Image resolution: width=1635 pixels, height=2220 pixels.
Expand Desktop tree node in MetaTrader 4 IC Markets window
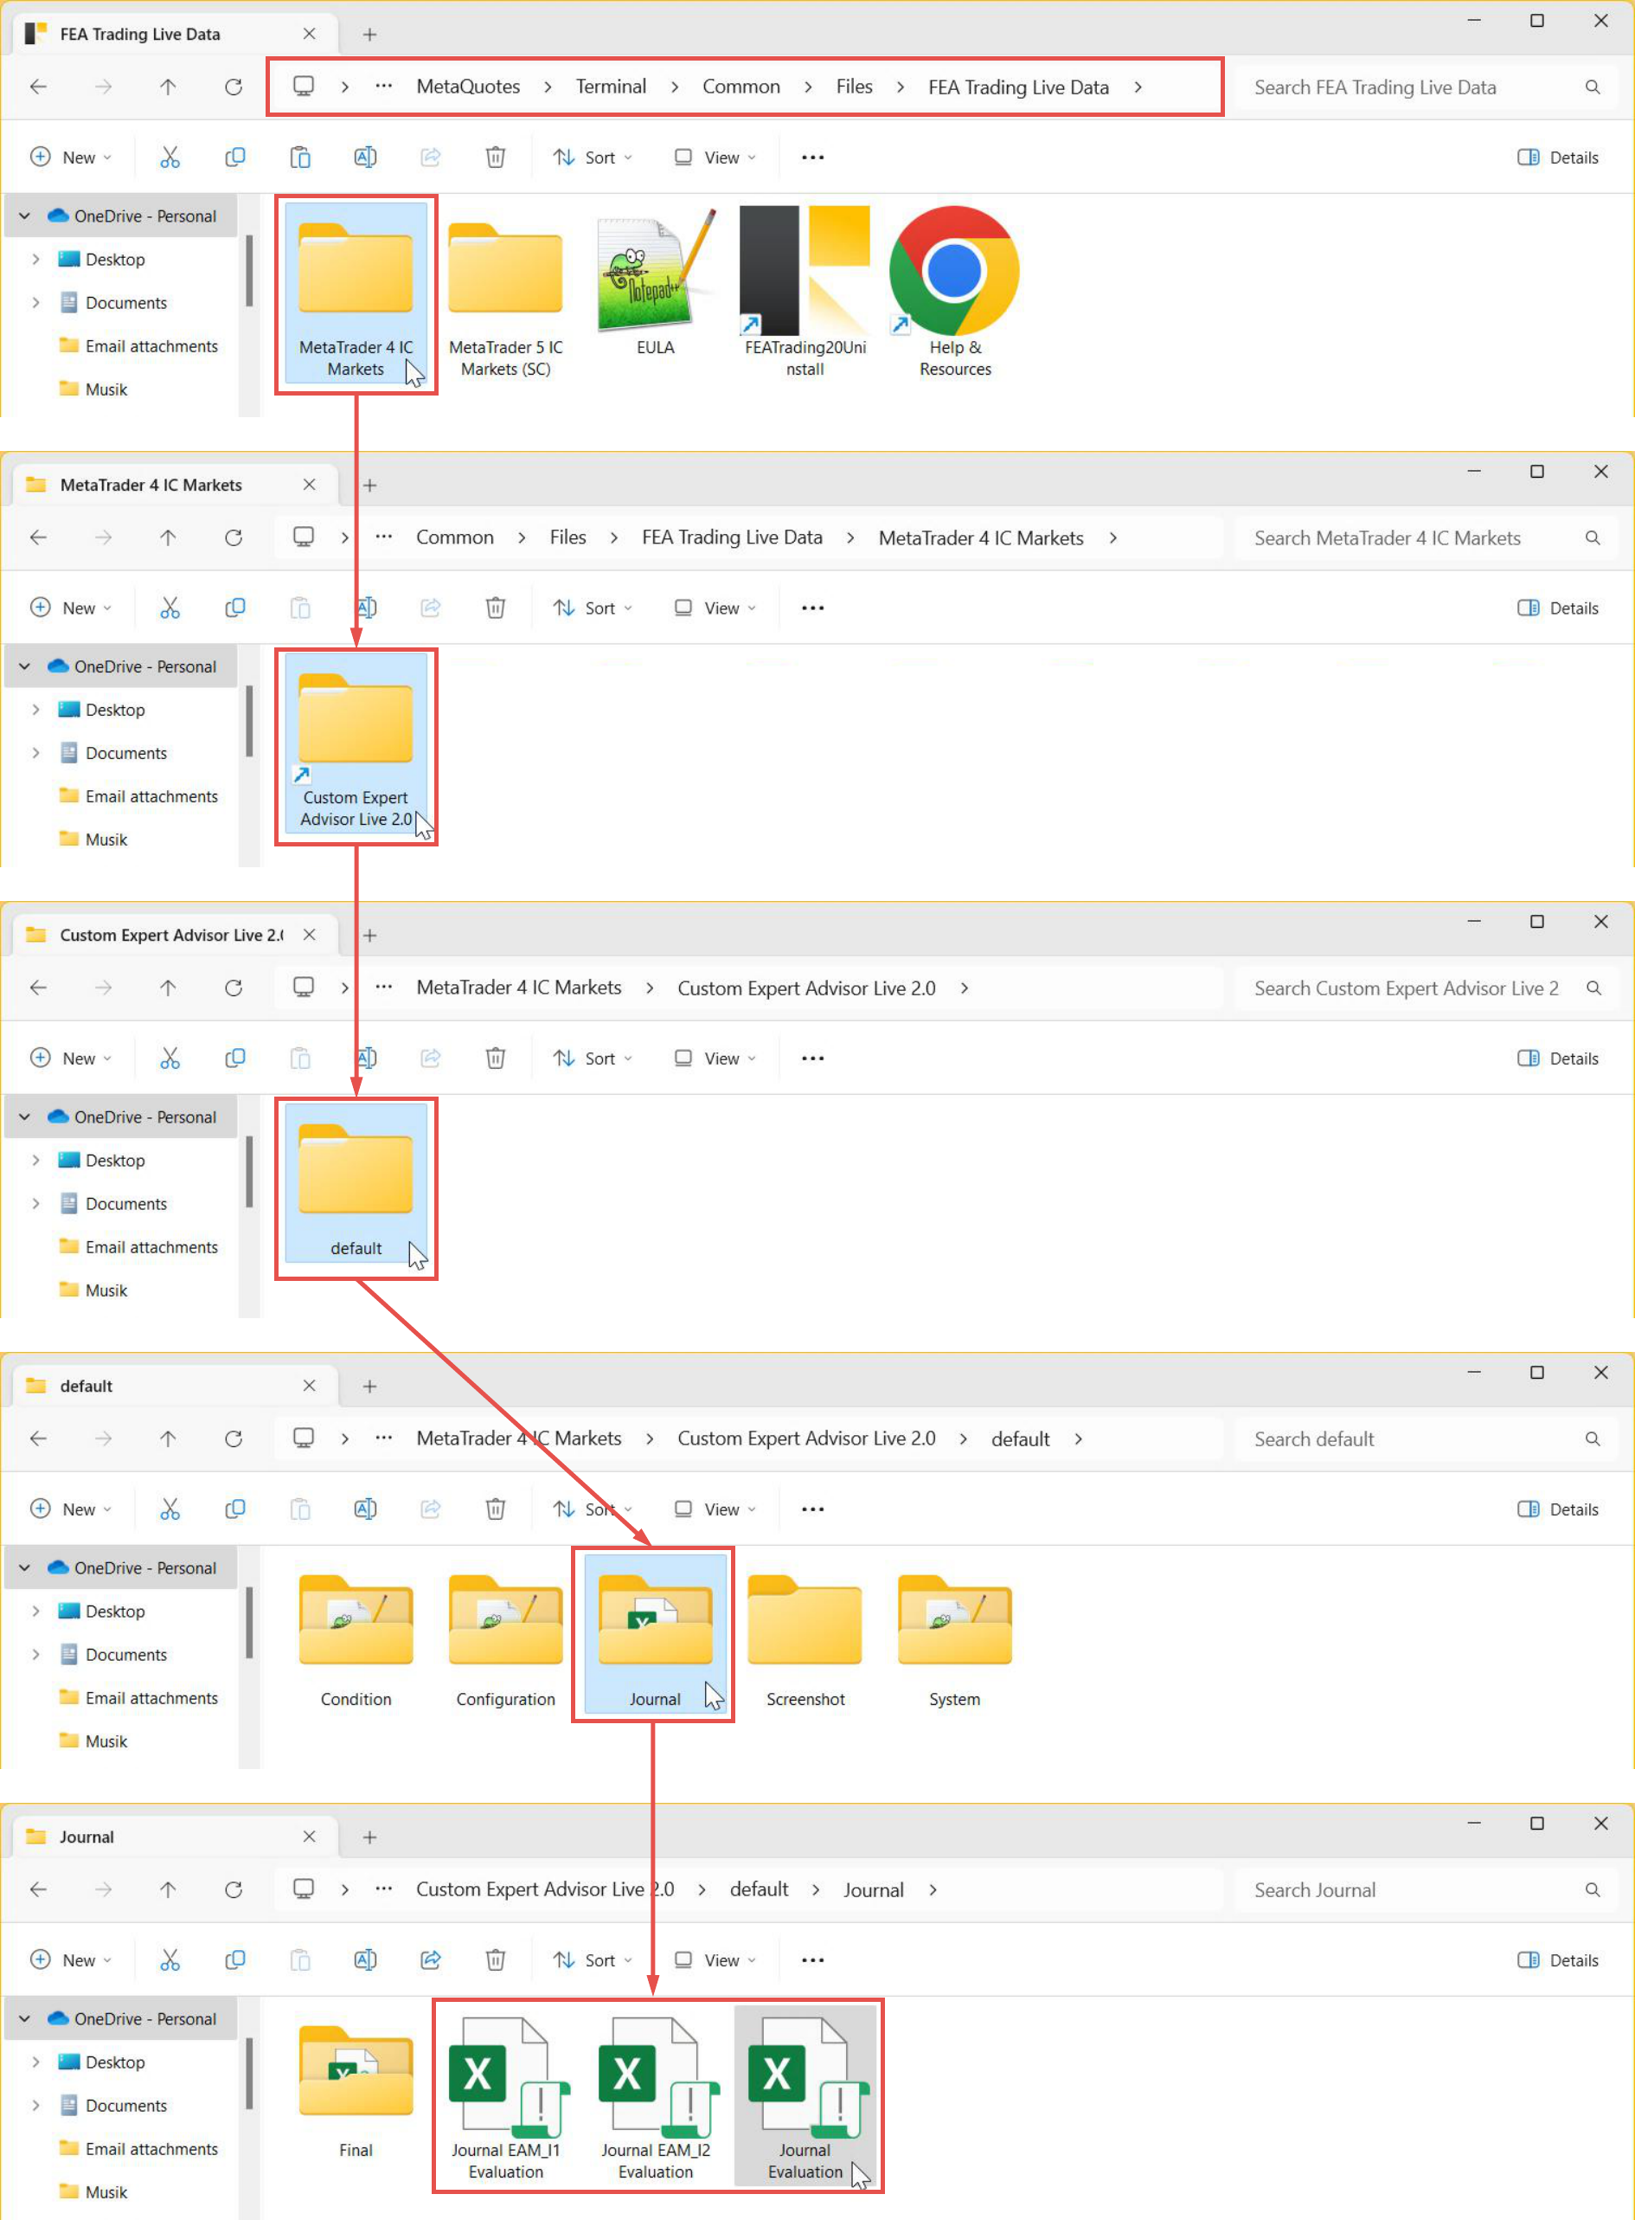click(x=35, y=710)
